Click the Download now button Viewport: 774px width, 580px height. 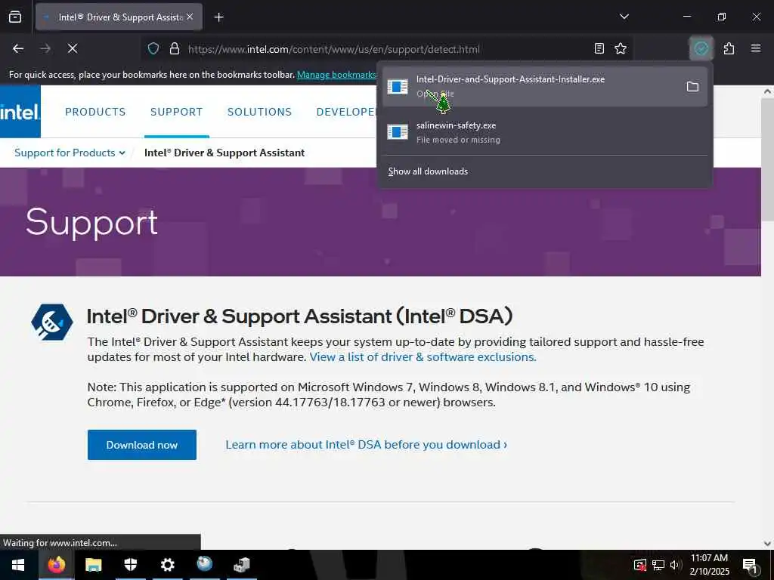click(141, 445)
